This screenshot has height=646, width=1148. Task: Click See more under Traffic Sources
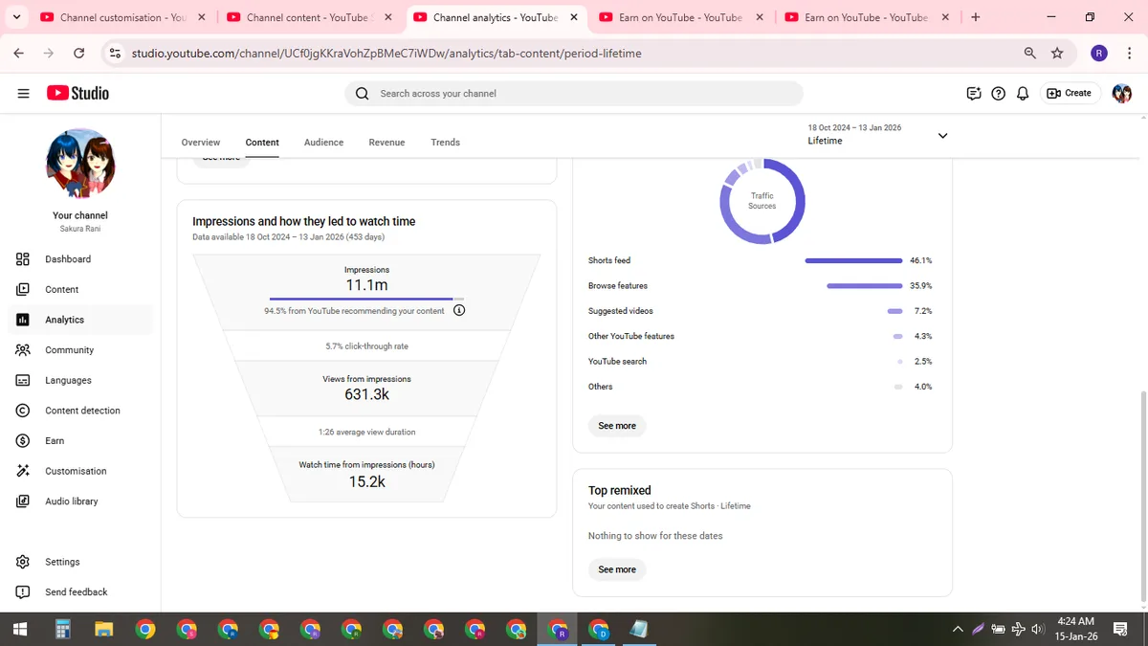[617, 426]
